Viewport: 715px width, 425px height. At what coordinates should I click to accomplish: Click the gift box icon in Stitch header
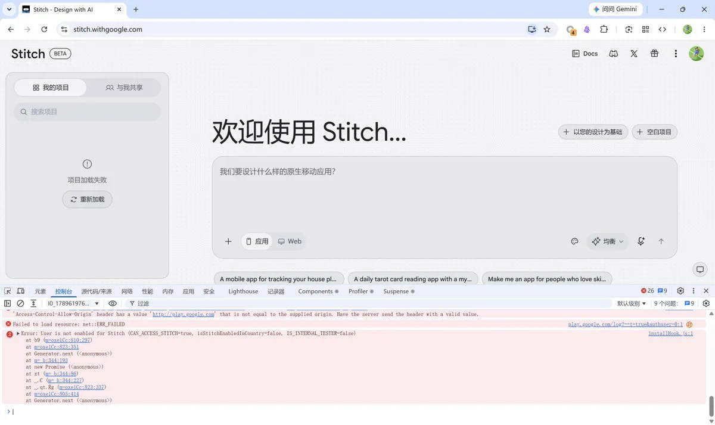click(x=654, y=54)
